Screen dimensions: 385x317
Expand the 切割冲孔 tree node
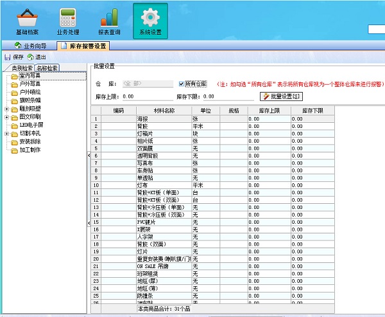6,134
